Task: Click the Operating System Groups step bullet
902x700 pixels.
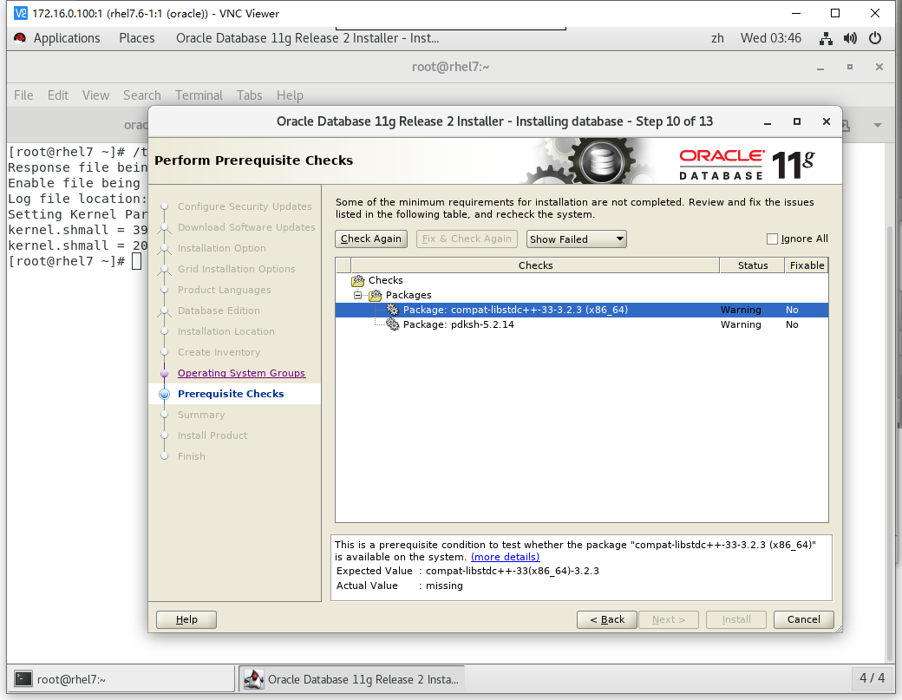Action: 165,373
